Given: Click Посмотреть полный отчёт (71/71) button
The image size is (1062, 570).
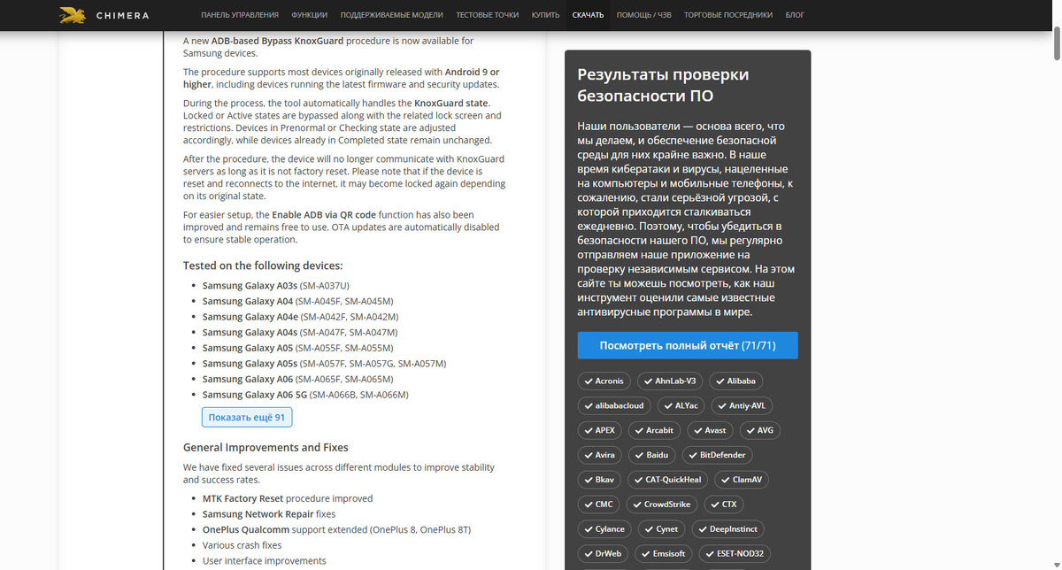Looking at the screenshot, I should 688,345.
